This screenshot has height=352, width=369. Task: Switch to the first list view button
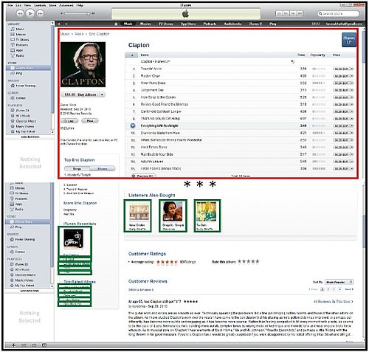click(279, 13)
